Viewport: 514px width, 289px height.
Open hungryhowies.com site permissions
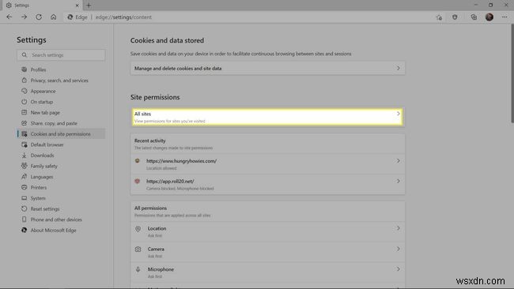click(267, 164)
